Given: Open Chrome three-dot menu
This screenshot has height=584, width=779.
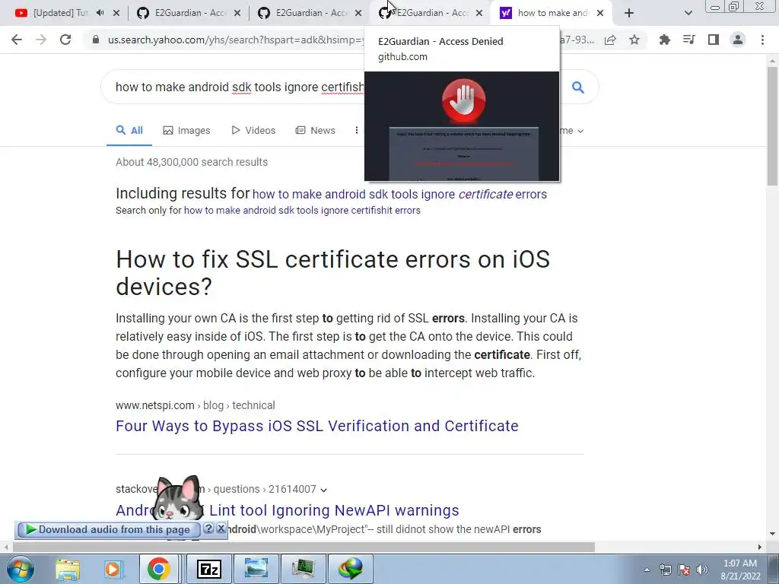Looking at the screenshot, I should point(762,40).
